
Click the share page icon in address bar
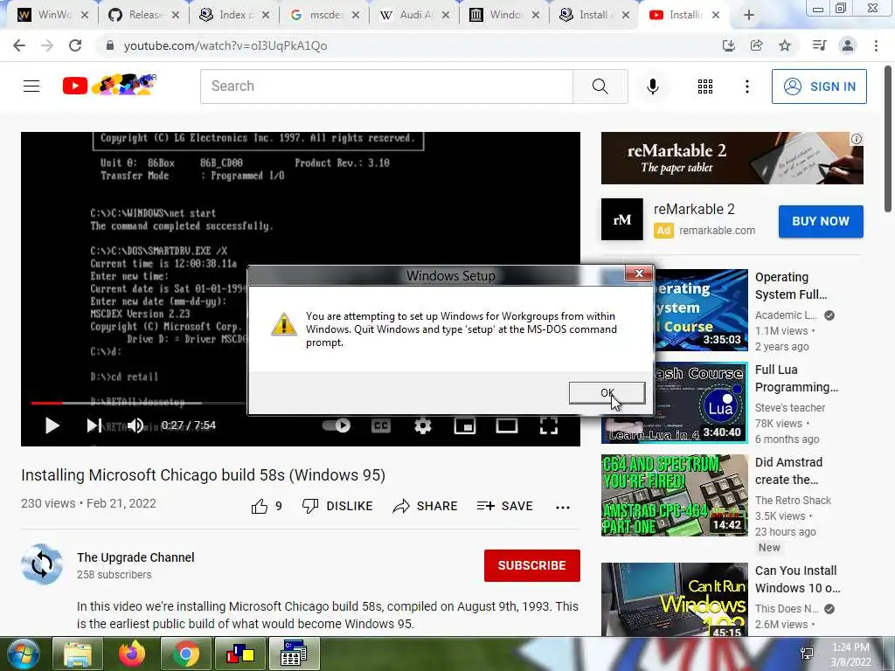pos(756,45)
